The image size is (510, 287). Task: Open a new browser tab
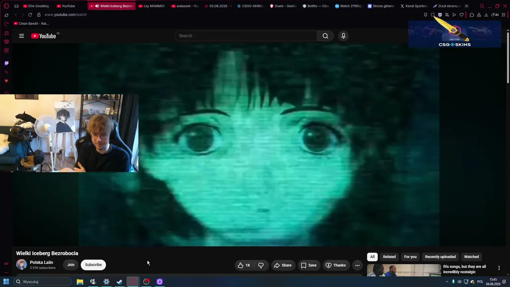point(467,6)
